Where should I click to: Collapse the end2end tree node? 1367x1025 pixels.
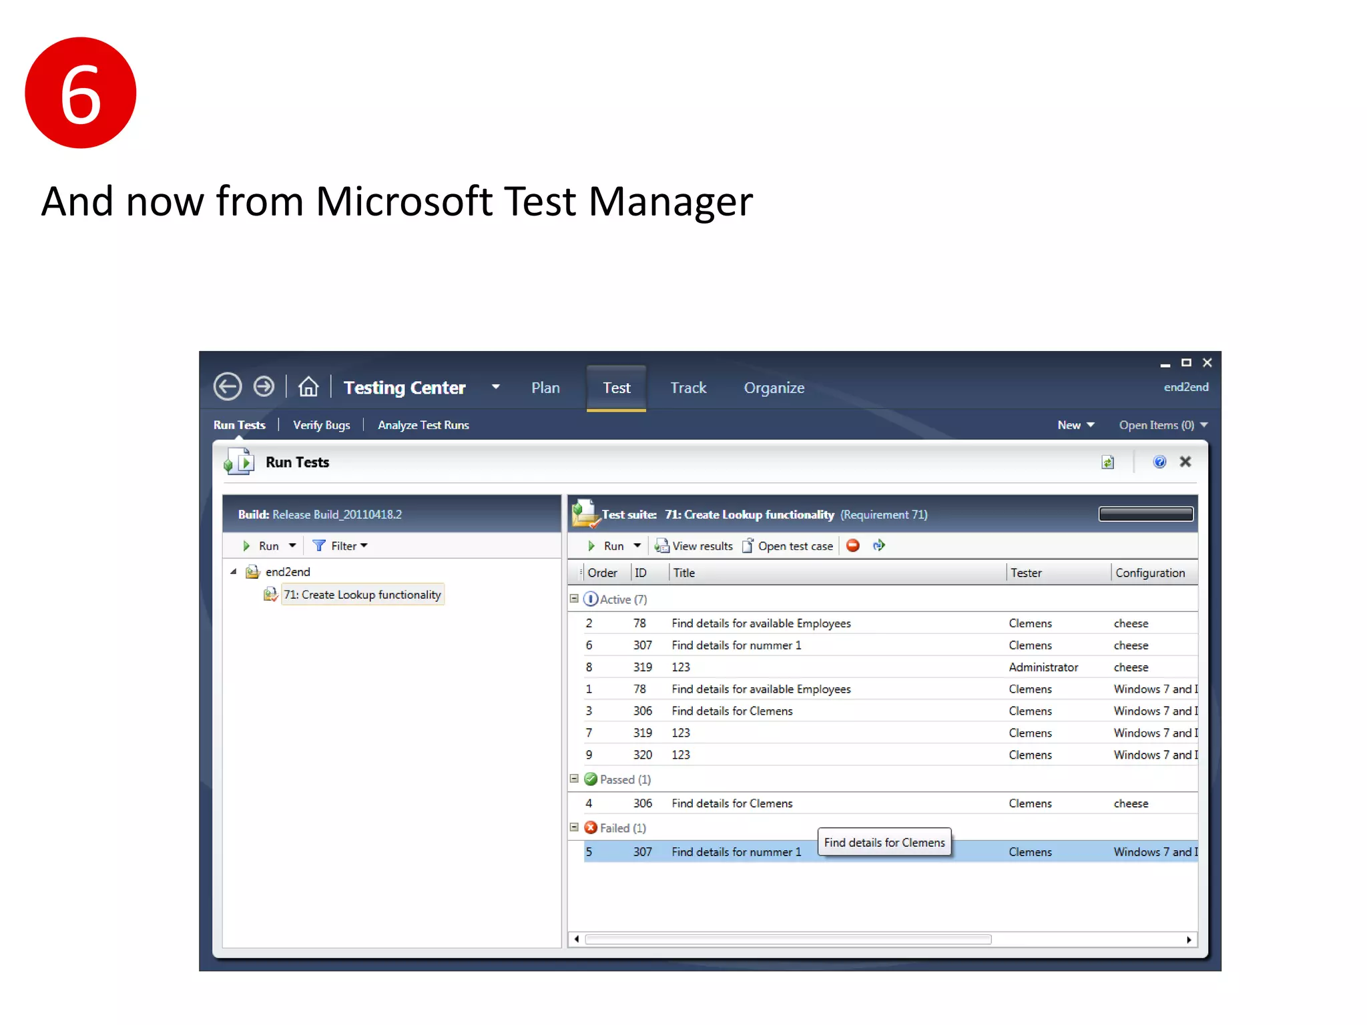[x=234, y=572]
